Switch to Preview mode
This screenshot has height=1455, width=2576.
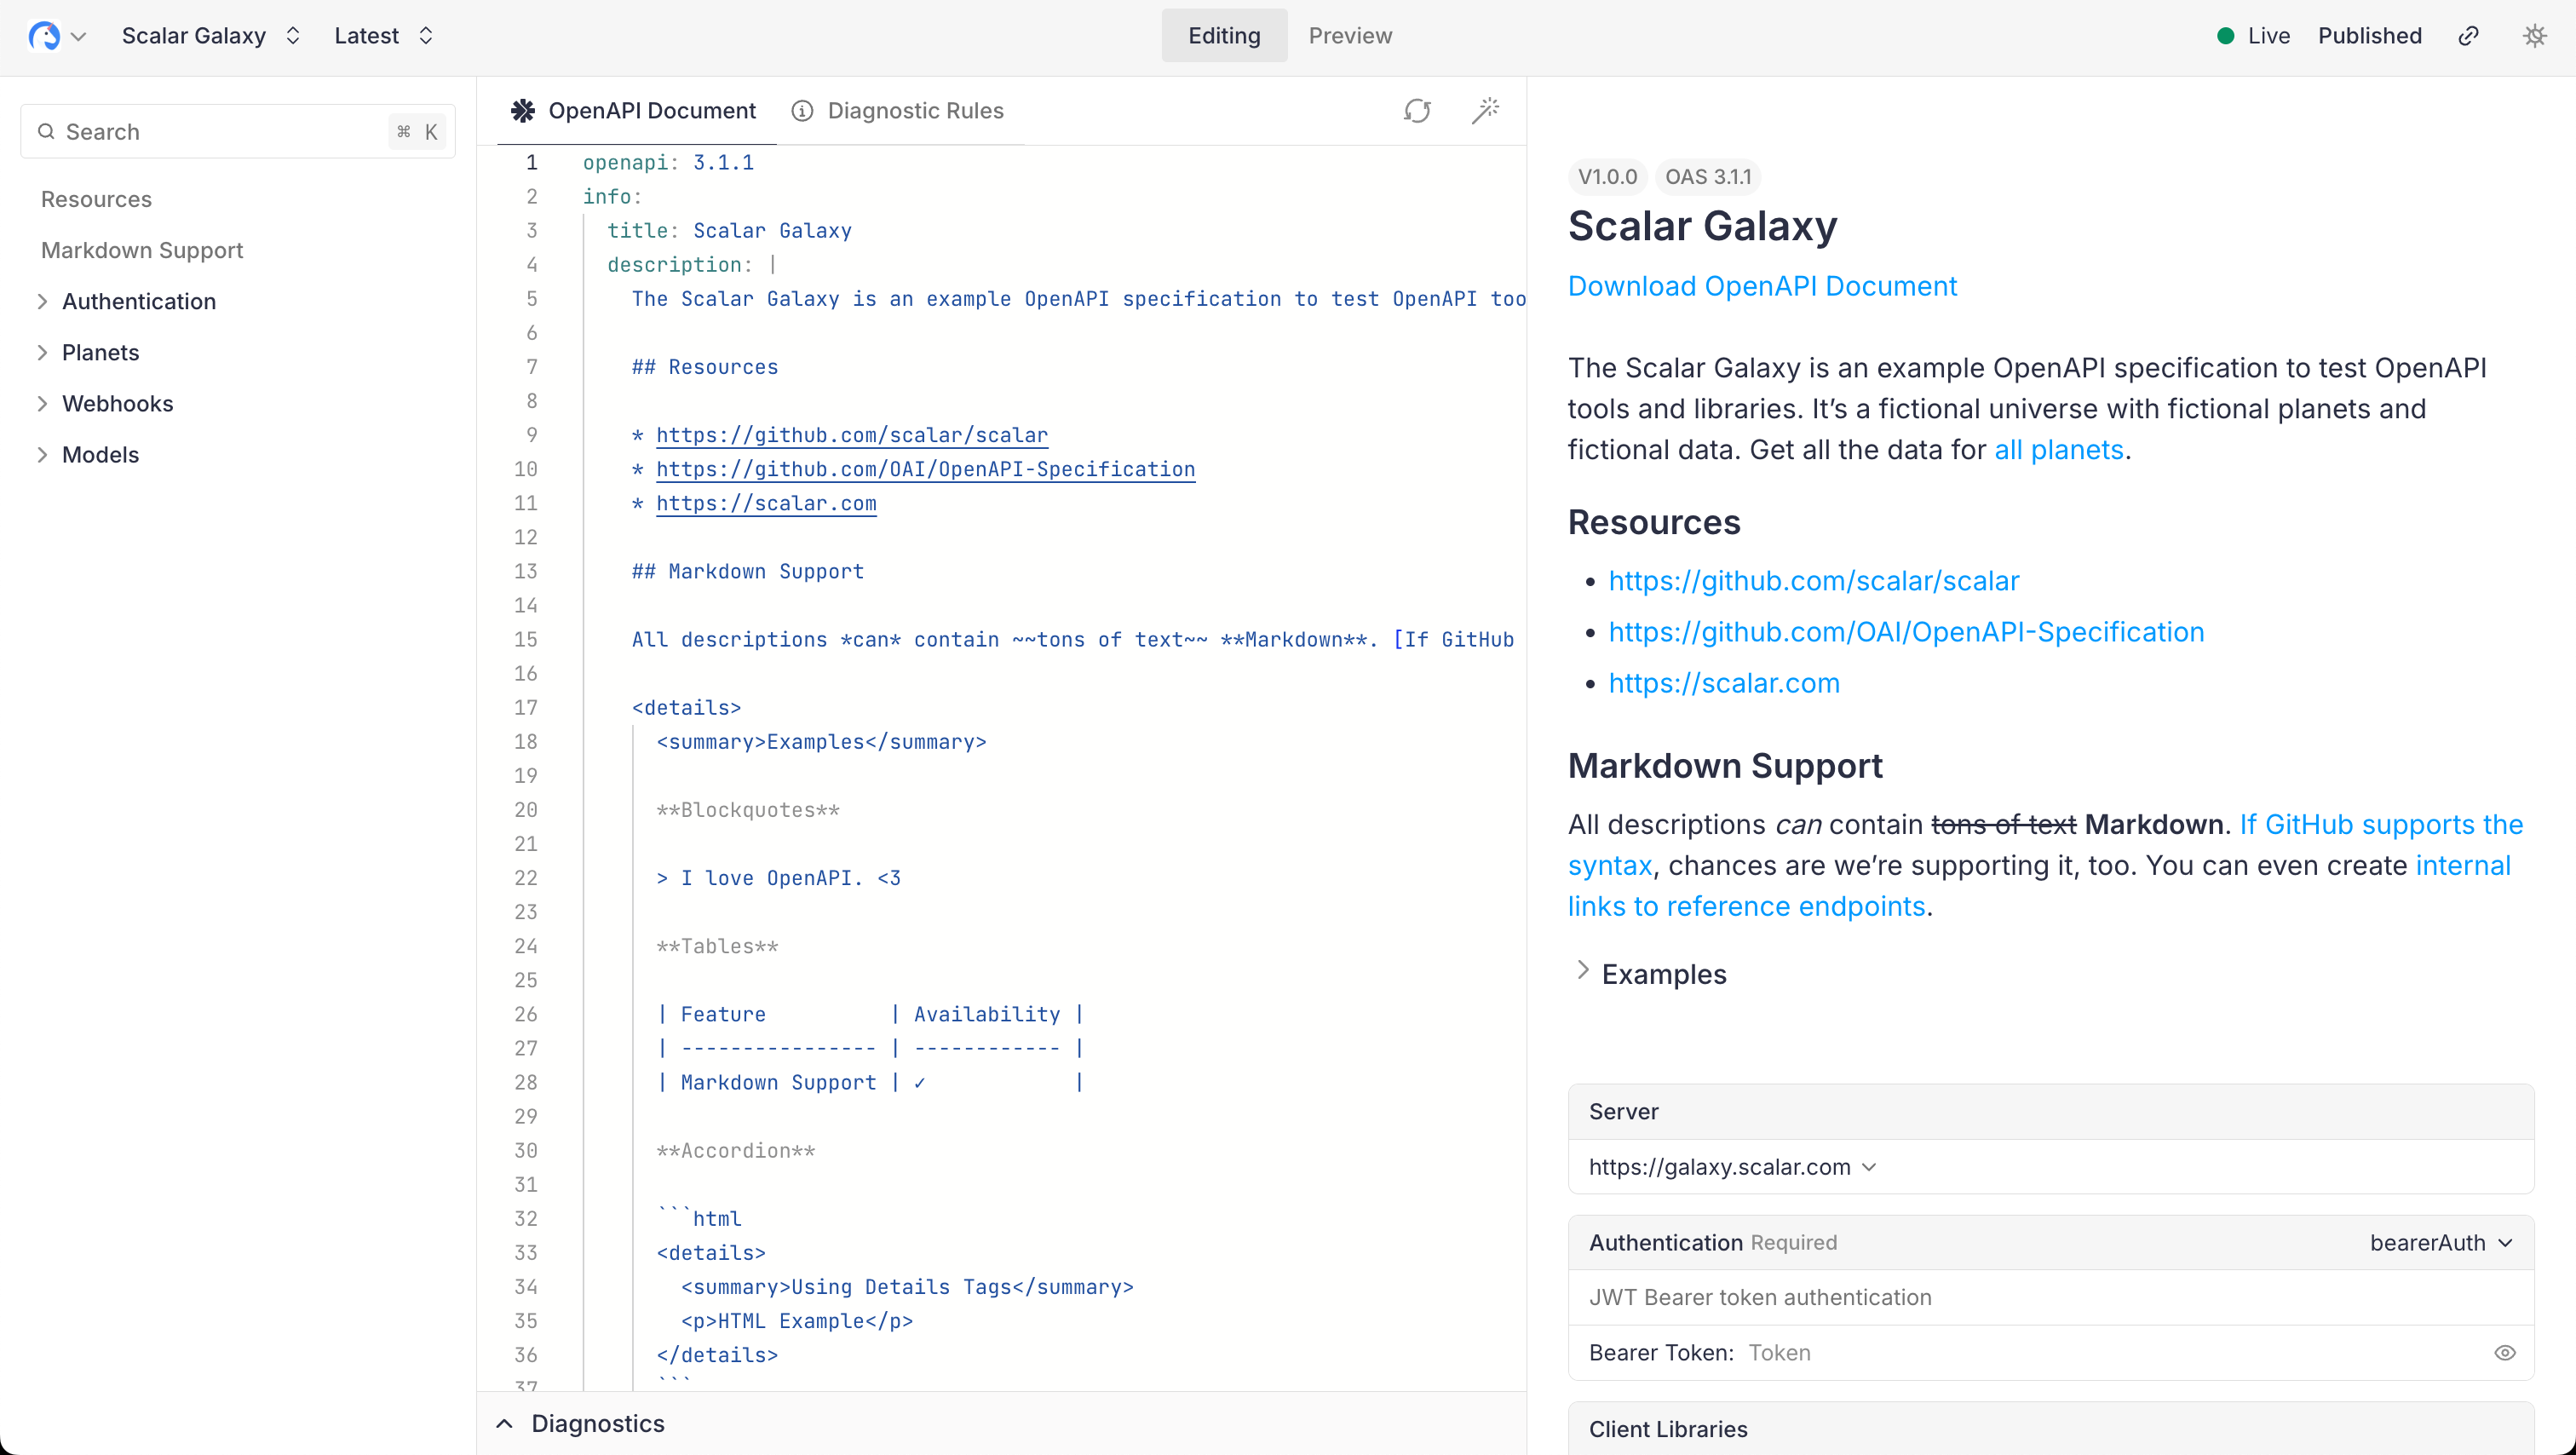[1350, 36]
